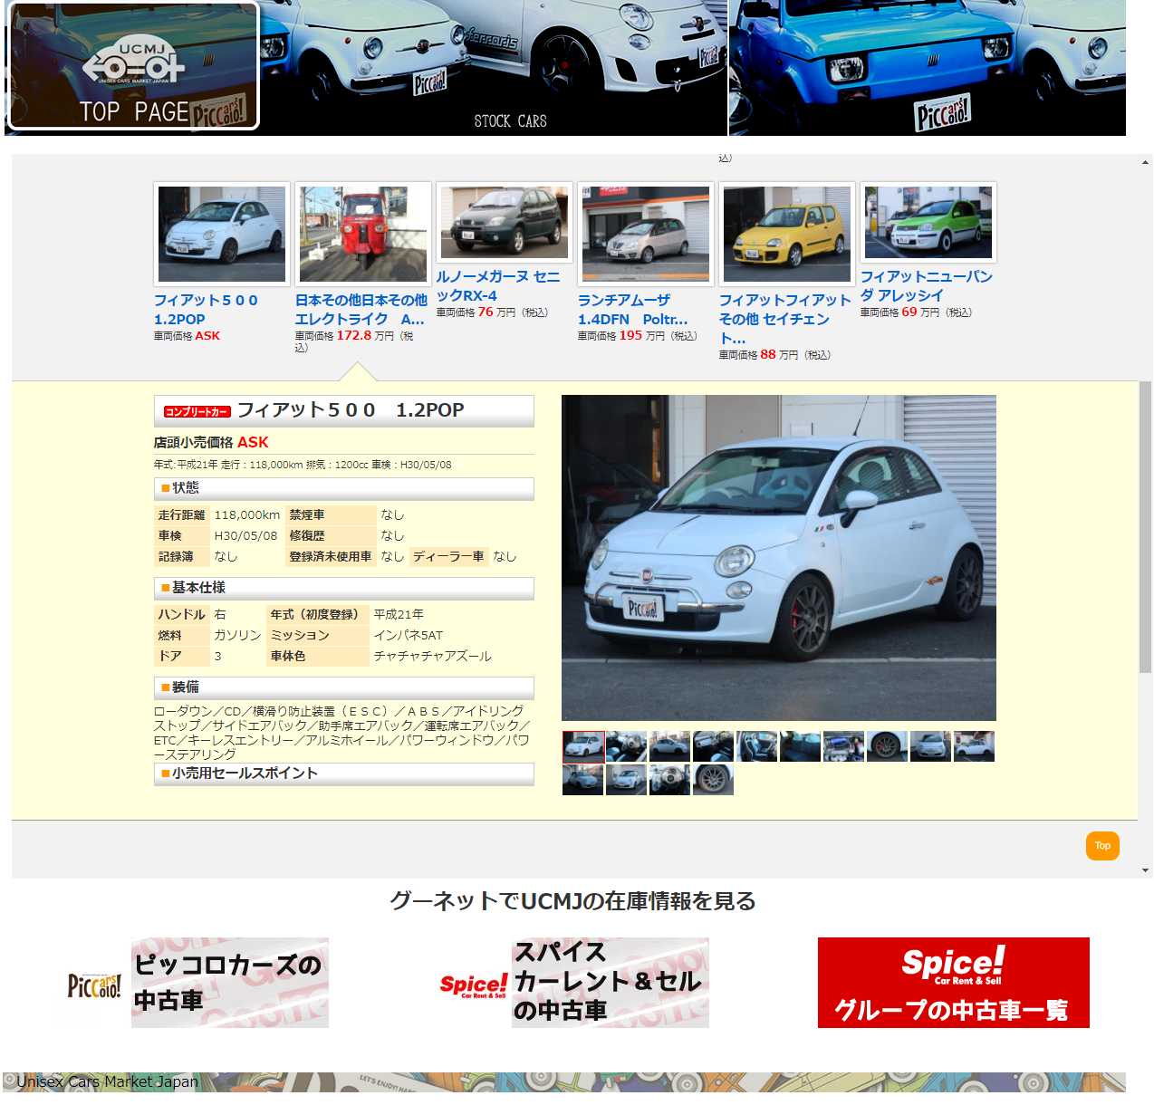Viewport: 1154px width, 1105px height.
Task: Click the インパネ5AT transmission value
Action: pyautogui.click(x=409, y=635)
